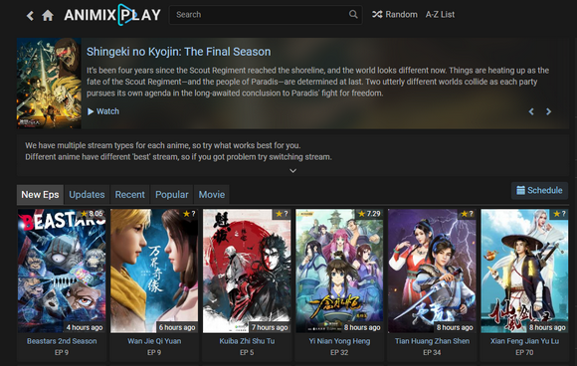Click Beastars 2nd Season title link
The height and width of the screenshot is (366, 577).
click(x=62, y=341)
